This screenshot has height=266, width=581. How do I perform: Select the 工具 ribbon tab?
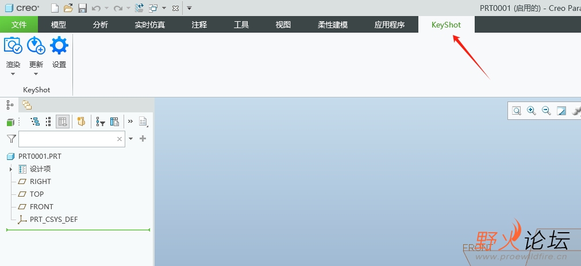click(241, 25)
